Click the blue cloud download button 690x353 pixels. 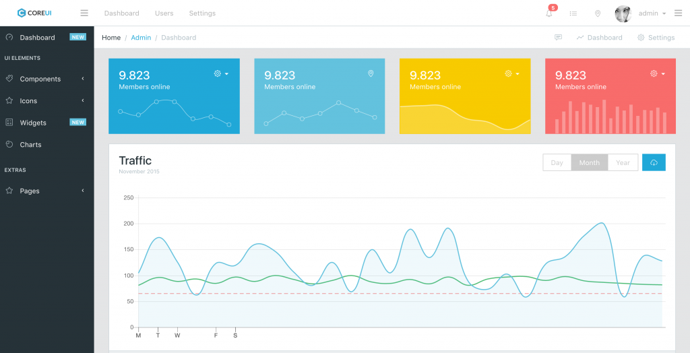654,162
